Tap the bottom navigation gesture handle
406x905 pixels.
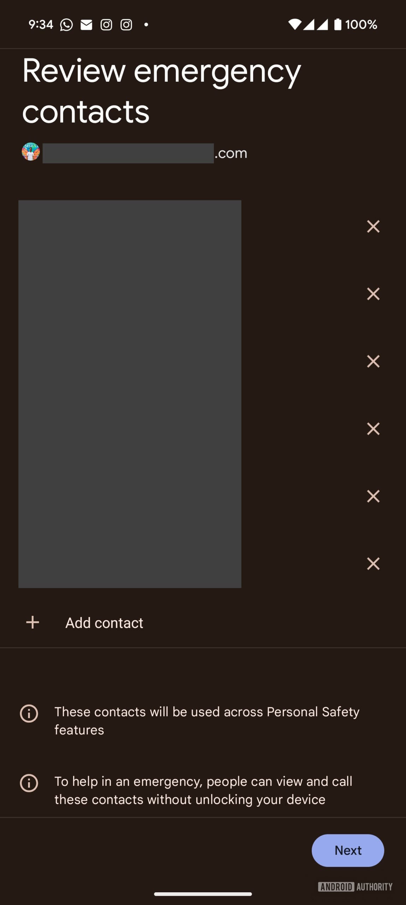click(x=203, y=894)
